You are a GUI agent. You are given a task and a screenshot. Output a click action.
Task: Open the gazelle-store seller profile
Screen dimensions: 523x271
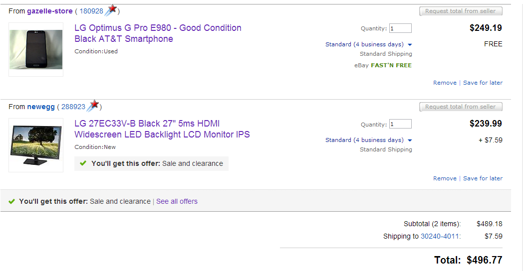[x=50, y=11]
